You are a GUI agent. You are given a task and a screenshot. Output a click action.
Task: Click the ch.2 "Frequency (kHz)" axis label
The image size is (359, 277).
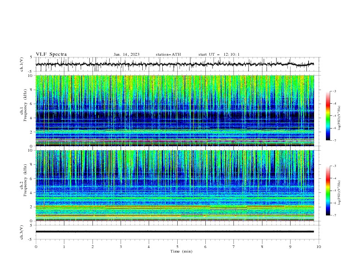[25, 180]
